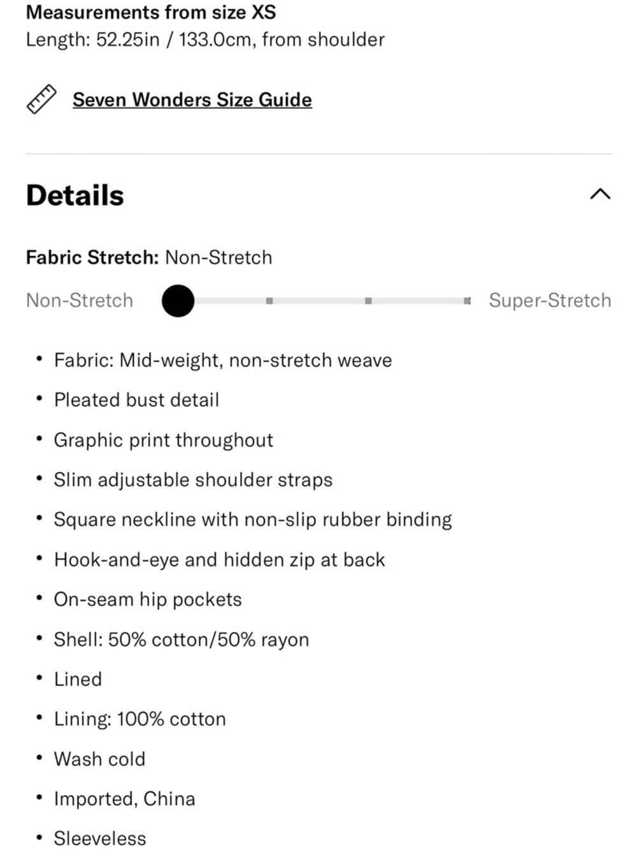Collapse the Details section using the chevron

(600, 194)
